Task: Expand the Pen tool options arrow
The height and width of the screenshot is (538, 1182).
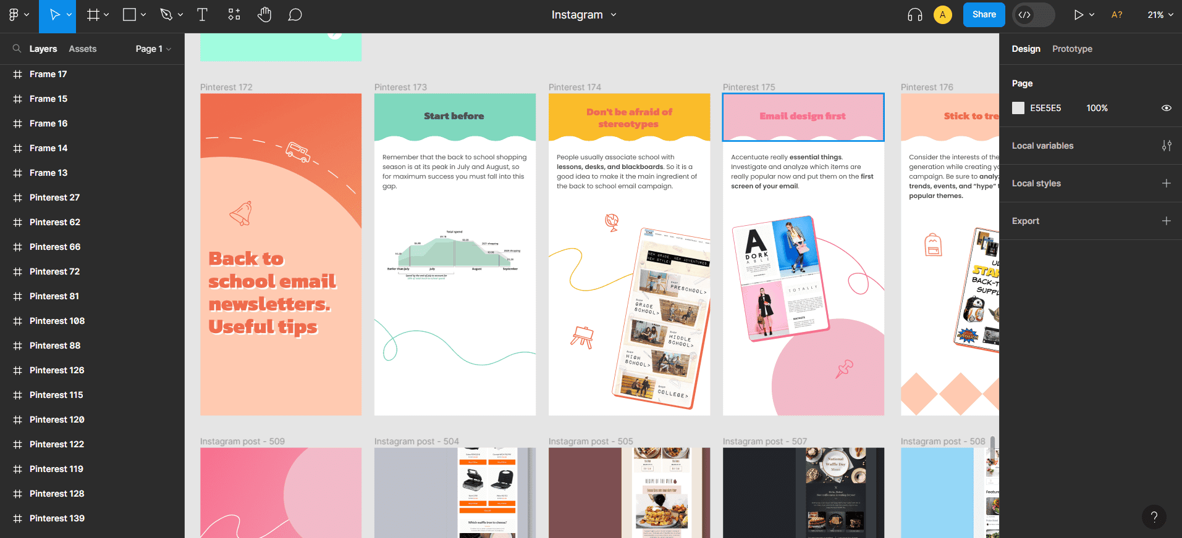Action: click(x=180, y=15)
